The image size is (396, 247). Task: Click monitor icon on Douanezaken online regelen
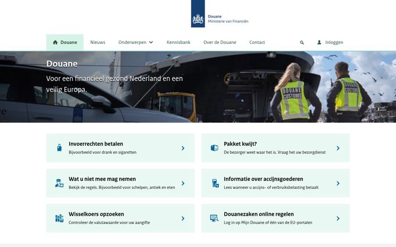[215, 218]
